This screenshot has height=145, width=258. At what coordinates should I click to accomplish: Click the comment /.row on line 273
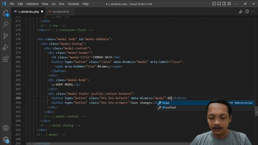click(x=52, y=26)
